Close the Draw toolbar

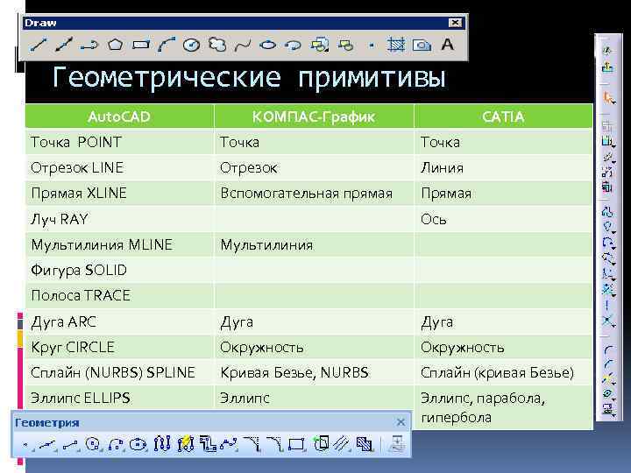pyautogui.click(x=455, y=23)
